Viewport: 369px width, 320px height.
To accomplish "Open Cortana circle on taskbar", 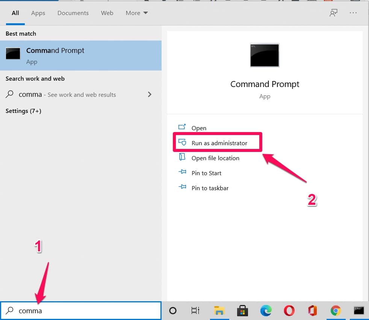I will click(x=173, y=311).
